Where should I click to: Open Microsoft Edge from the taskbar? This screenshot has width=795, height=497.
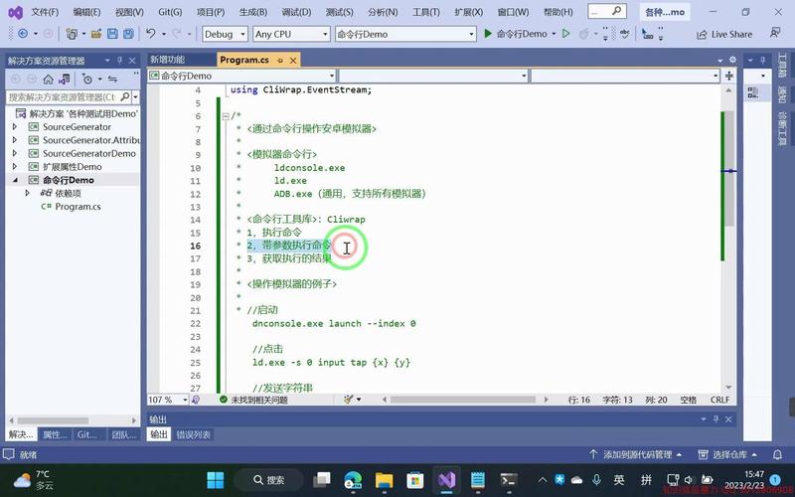[x=352, y=480]
